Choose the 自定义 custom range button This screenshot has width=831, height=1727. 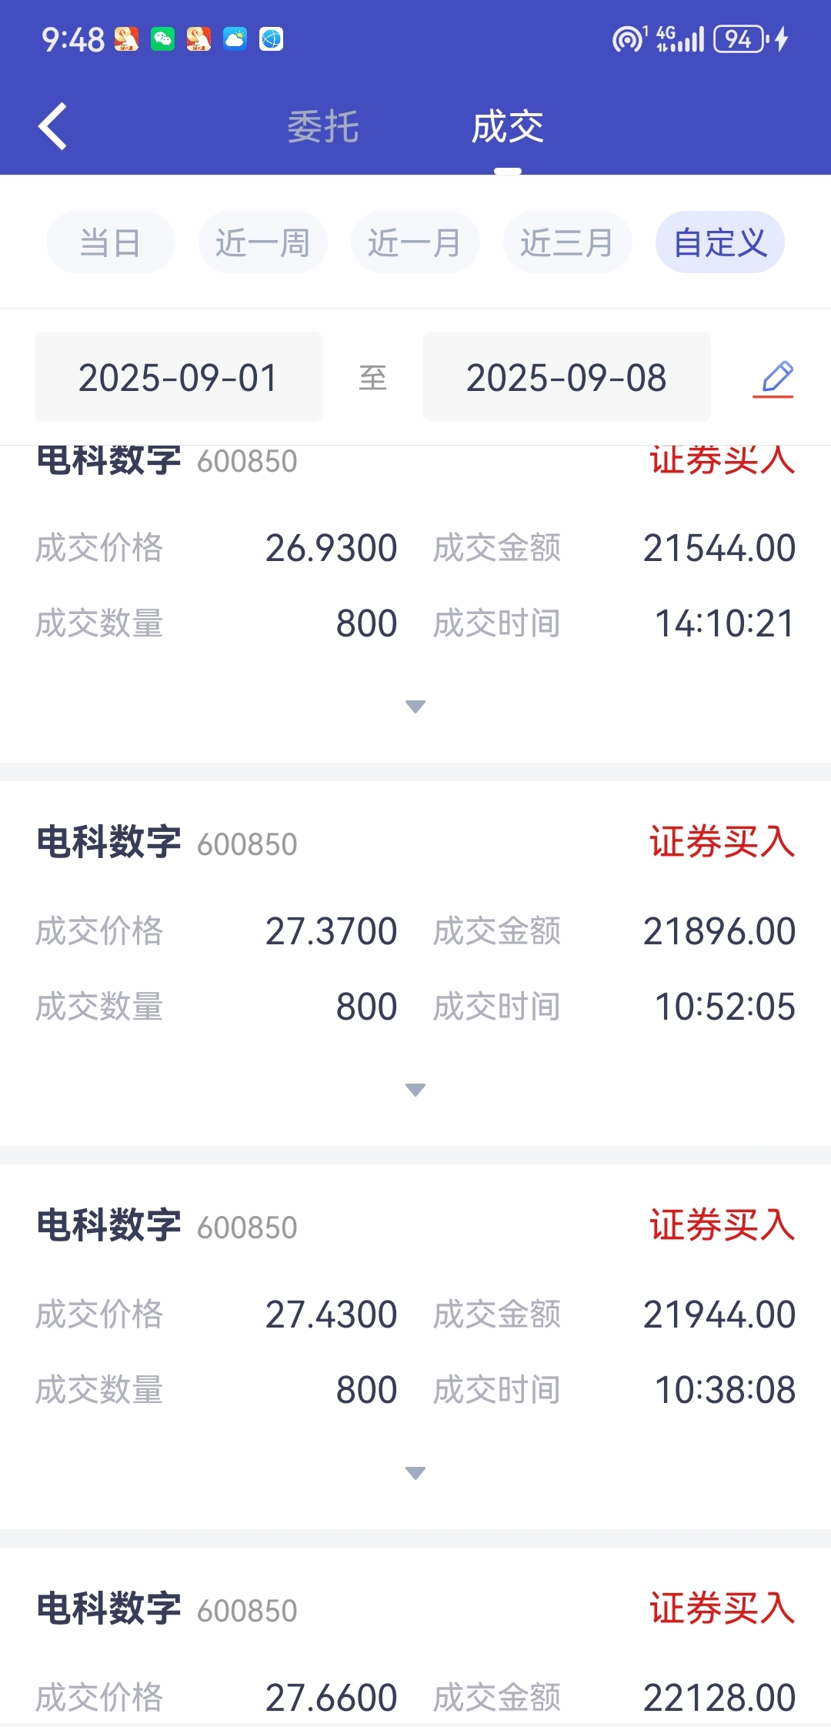[720, 242]
